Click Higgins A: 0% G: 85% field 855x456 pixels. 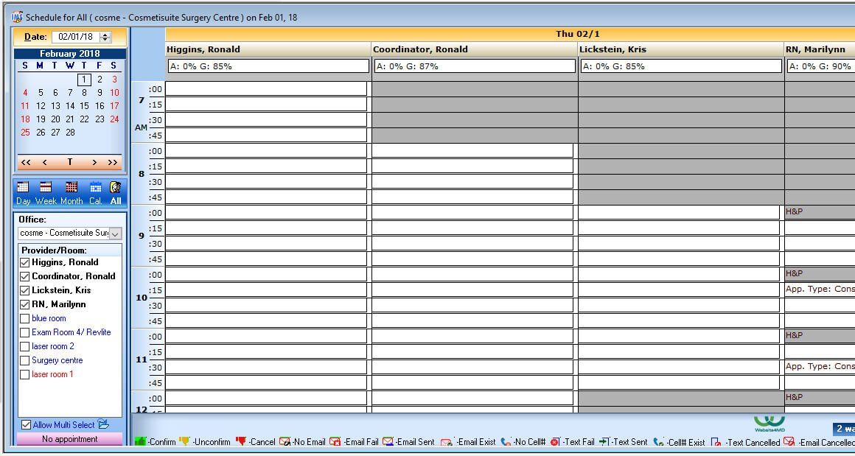click(268, 66)
